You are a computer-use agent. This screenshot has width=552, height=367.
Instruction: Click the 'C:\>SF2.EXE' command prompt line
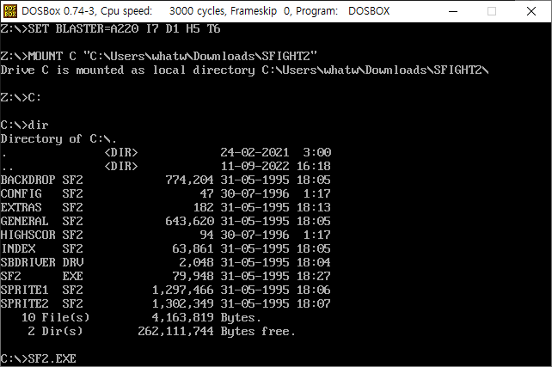click(38, 358)
